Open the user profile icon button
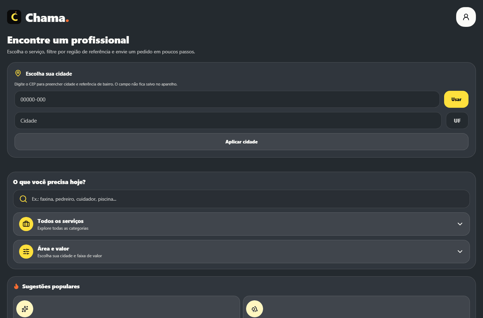The height and width of the screenshot is (318, 483). tap(466, 17)
